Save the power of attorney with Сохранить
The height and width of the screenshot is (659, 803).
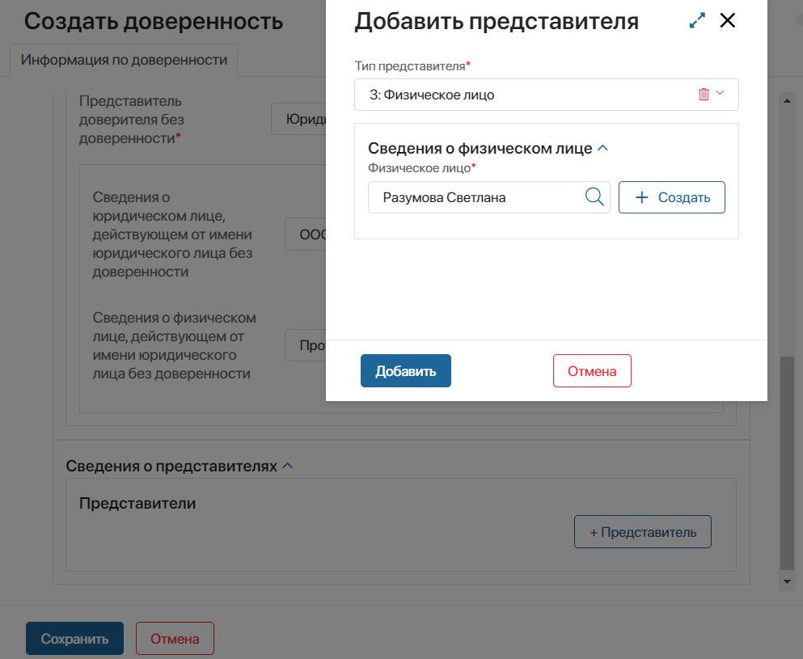click(x=74, y=639)
